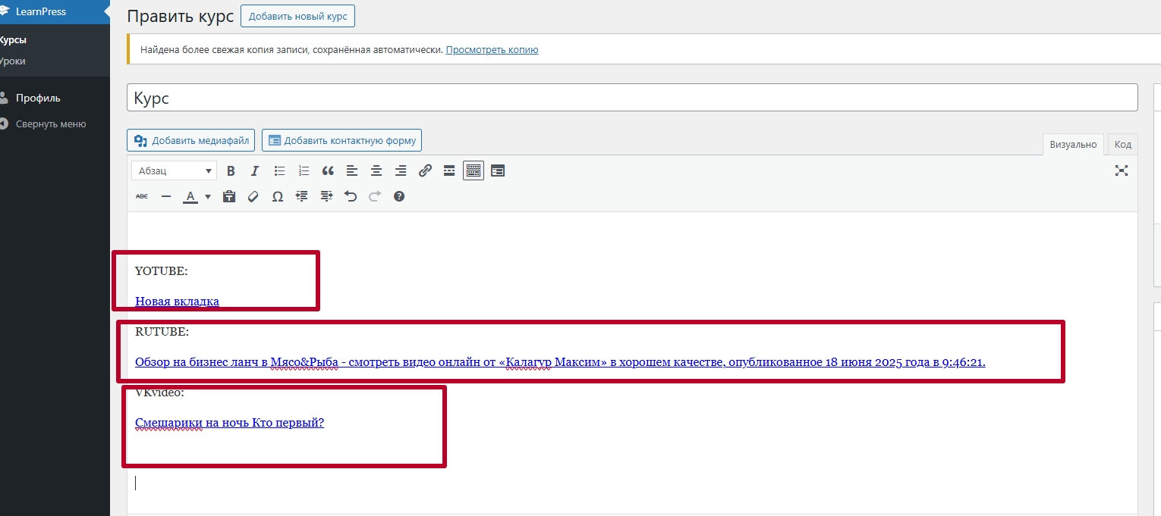This screenshot has height=516, width=1161.
Task: Click Добавить контактную форму button
Action: pos(341,140)
